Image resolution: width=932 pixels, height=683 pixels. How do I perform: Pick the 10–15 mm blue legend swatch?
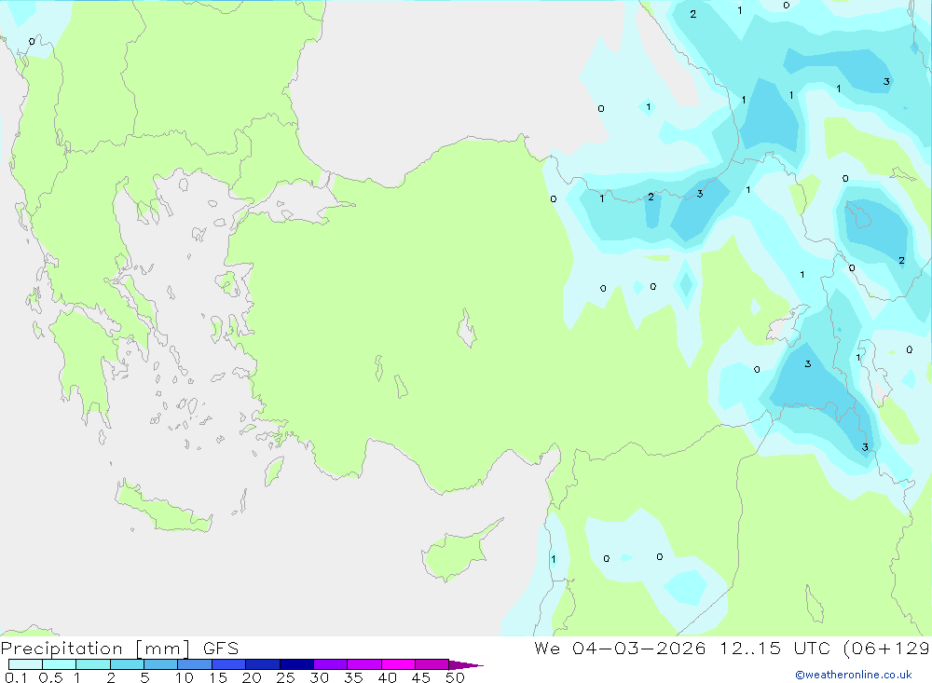(195, 664)
